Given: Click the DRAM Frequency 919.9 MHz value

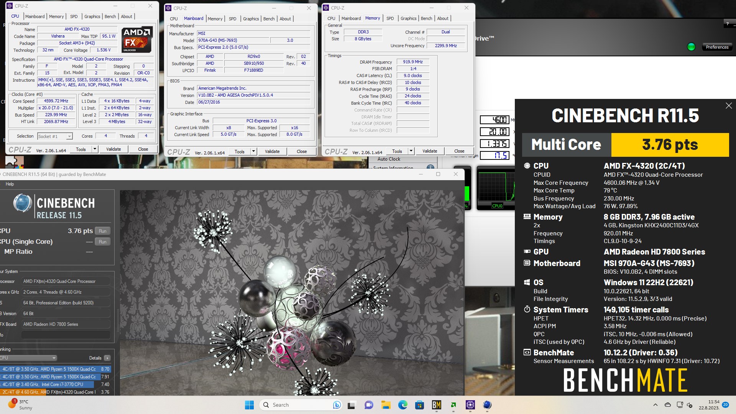Looking at the screenshot, I should [x=412, y=62].
